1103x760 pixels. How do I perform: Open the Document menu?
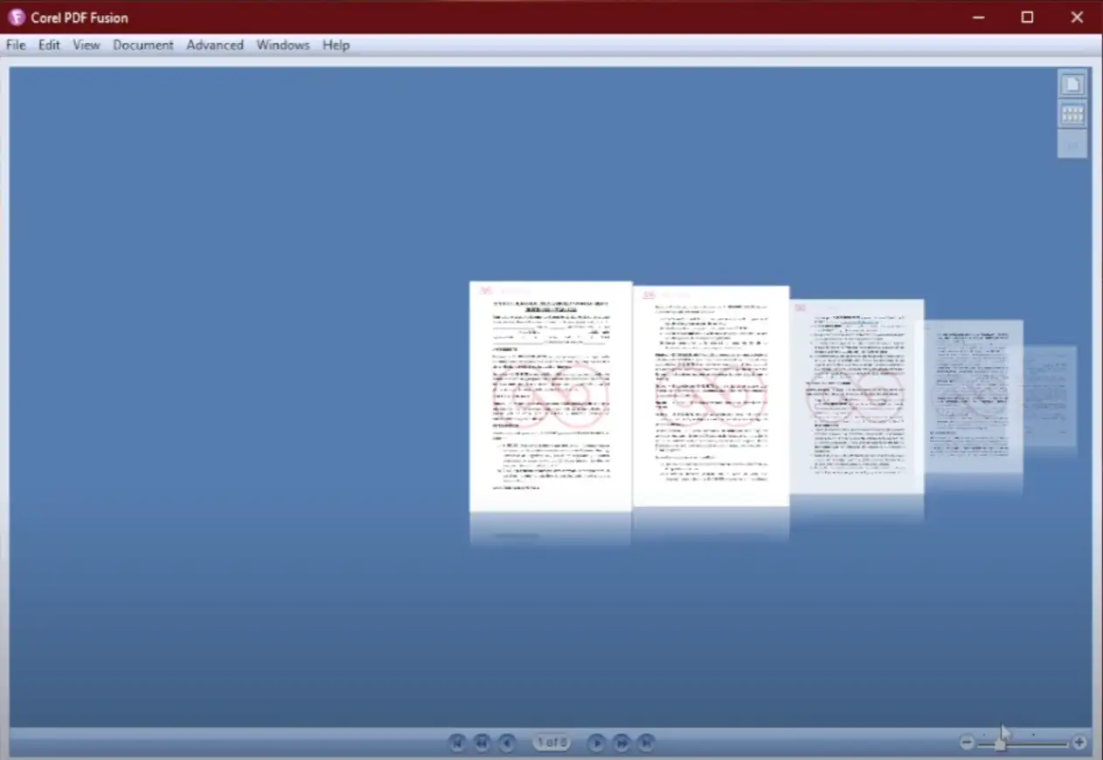click(143, 45)
